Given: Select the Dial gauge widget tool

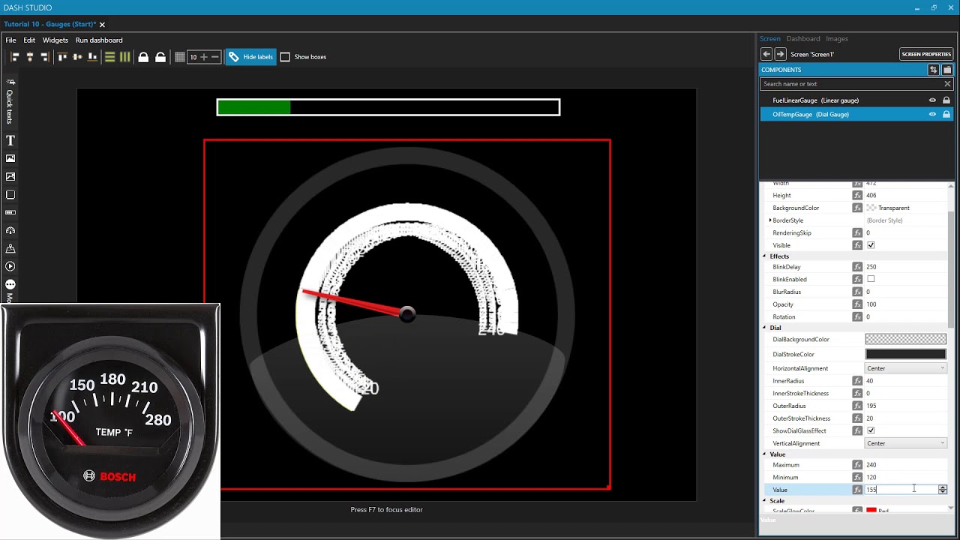Looking at the screenshot, I should 10,230.
